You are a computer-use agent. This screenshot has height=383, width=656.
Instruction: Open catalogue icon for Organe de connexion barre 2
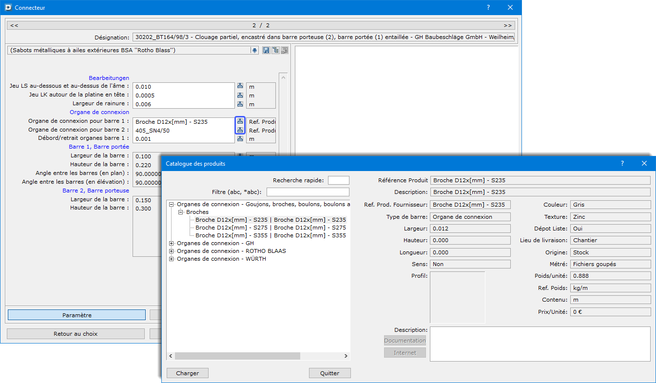[x=240, y=130]
